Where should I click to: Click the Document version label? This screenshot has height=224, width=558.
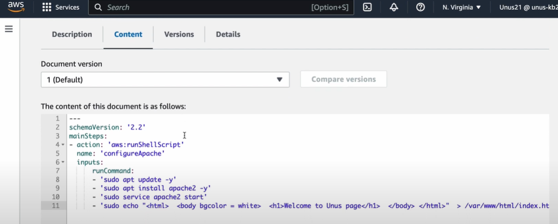(72, 64)
